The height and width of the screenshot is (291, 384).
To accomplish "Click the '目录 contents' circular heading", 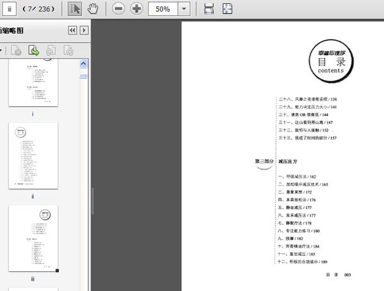I will (x=331, y=61).
